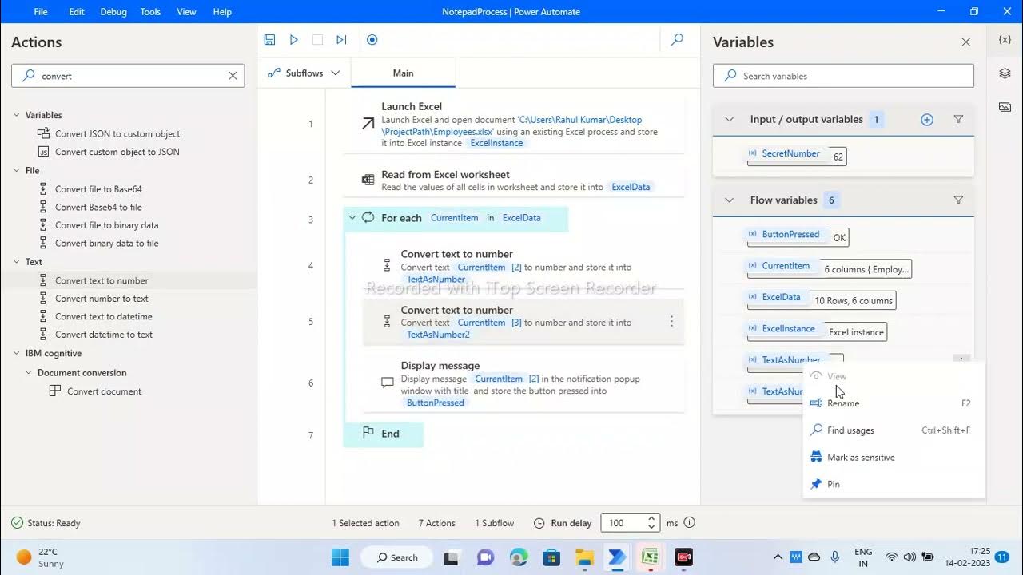Click the ExcelData flow variable
Viewport: 1023px width, 575px height.
781,297
